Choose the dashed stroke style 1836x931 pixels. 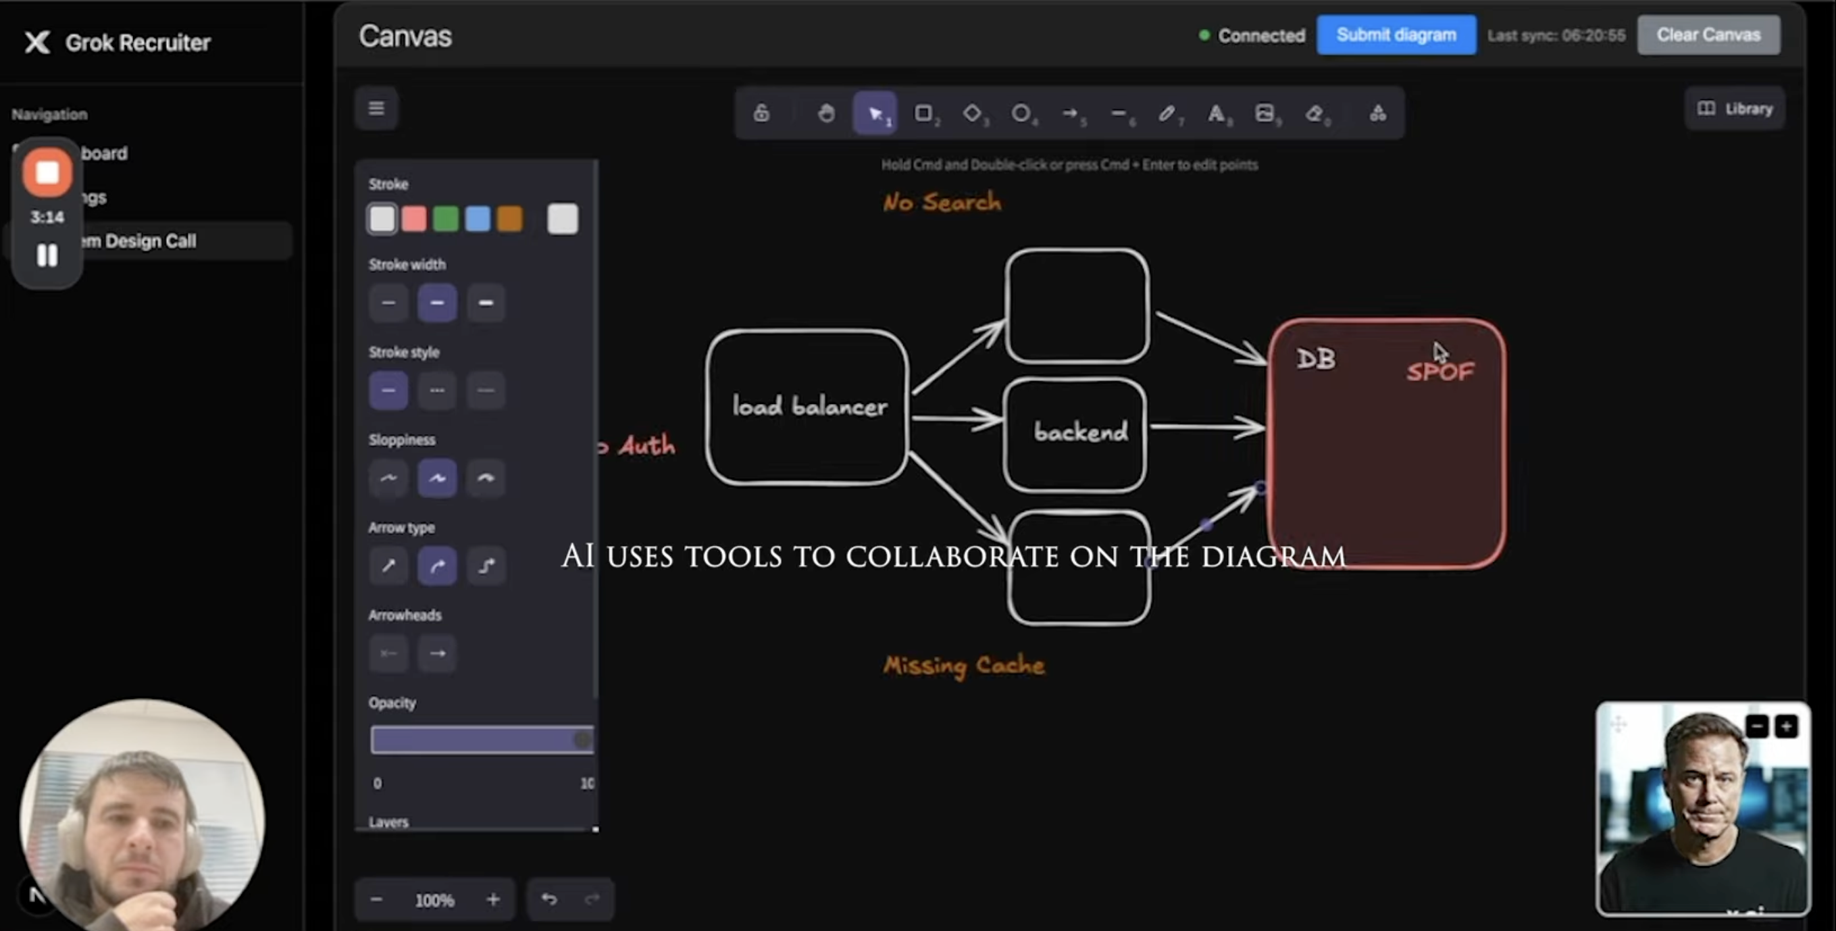[437, 391]
